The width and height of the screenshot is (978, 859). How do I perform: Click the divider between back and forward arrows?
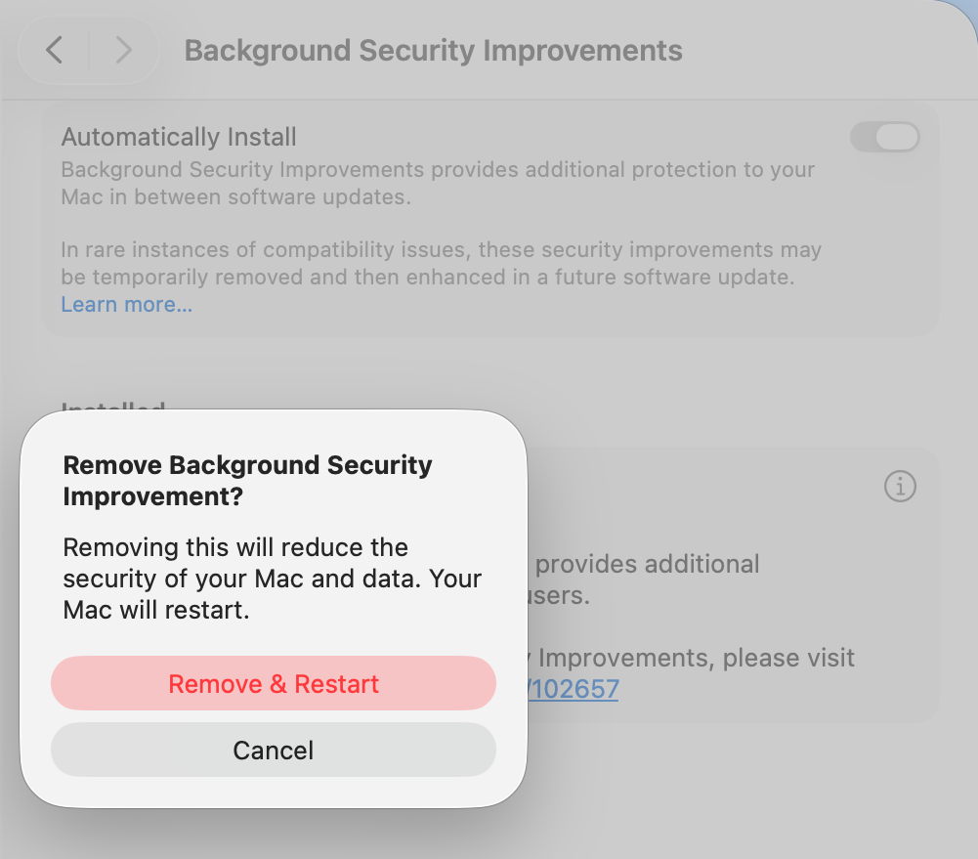pos(89,50)
